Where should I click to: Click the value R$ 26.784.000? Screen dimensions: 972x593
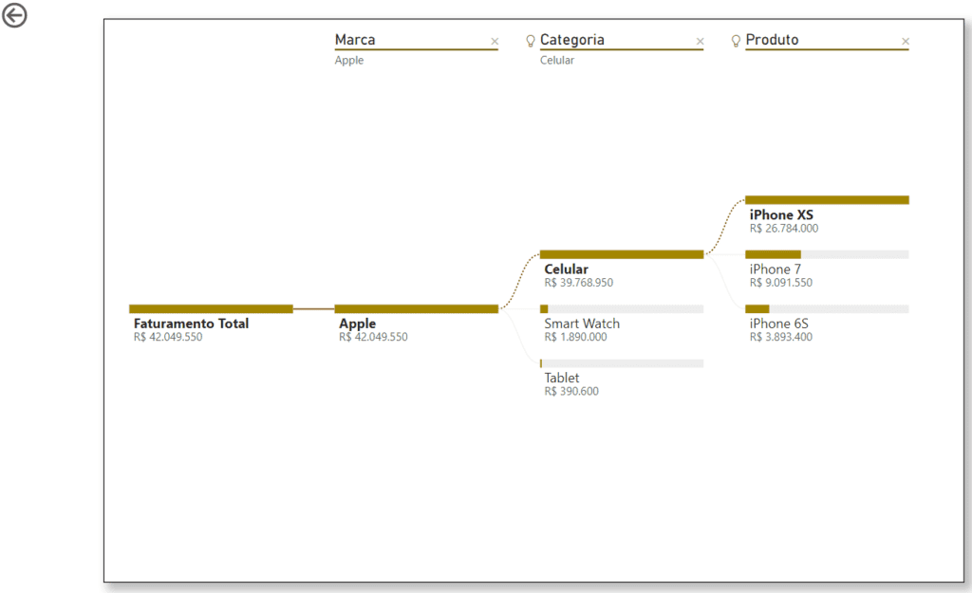(783, 229)
